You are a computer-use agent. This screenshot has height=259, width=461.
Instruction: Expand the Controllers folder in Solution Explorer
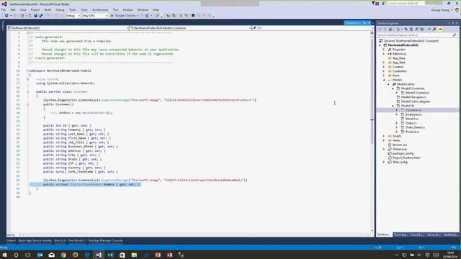384,71
